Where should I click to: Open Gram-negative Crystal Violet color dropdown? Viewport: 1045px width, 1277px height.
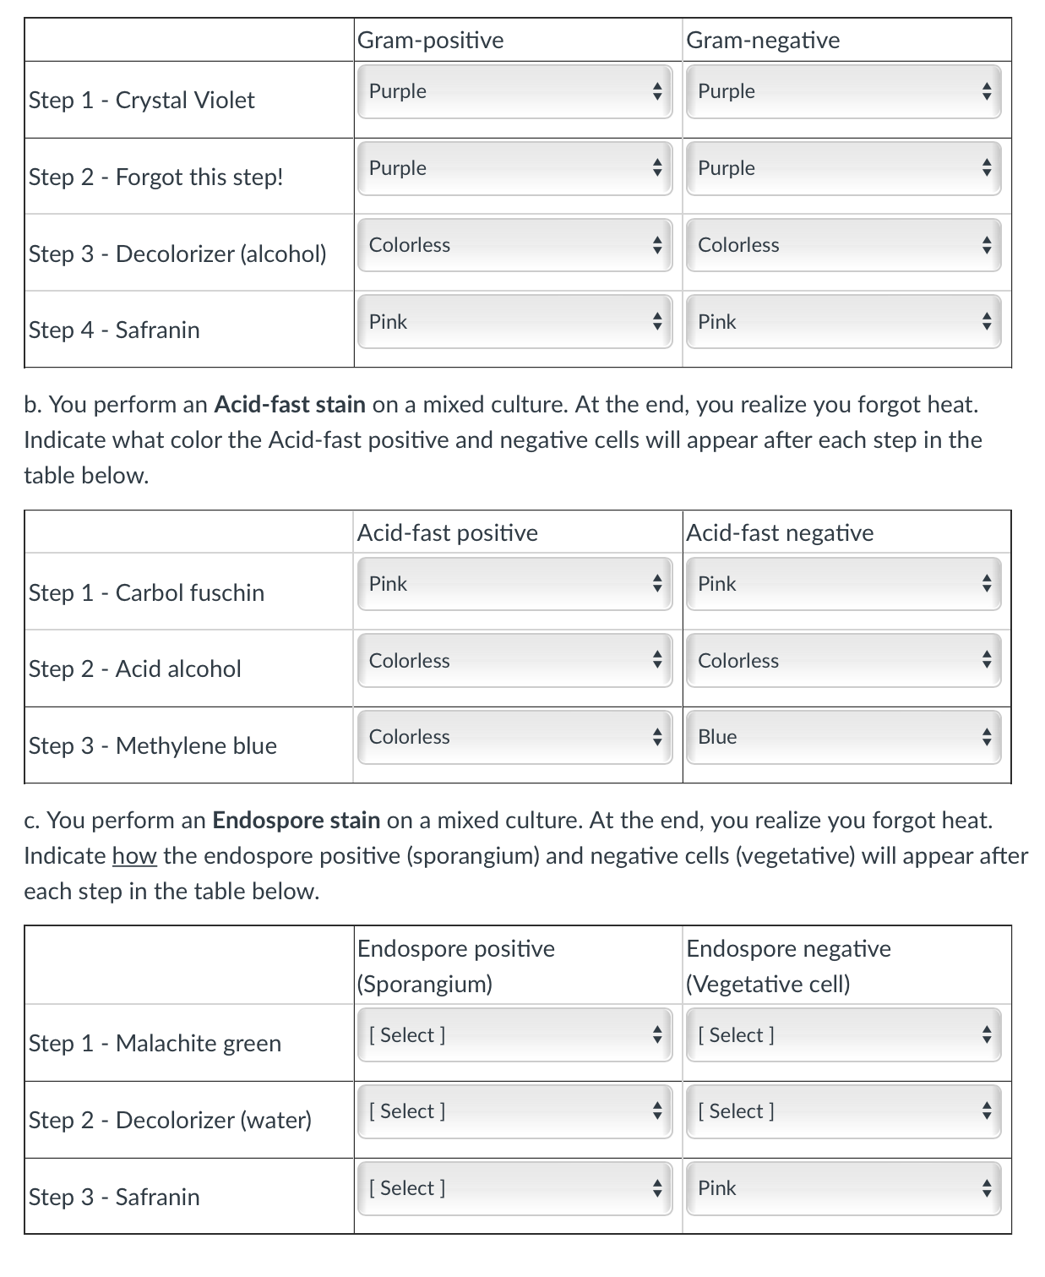tap(843, 91)
